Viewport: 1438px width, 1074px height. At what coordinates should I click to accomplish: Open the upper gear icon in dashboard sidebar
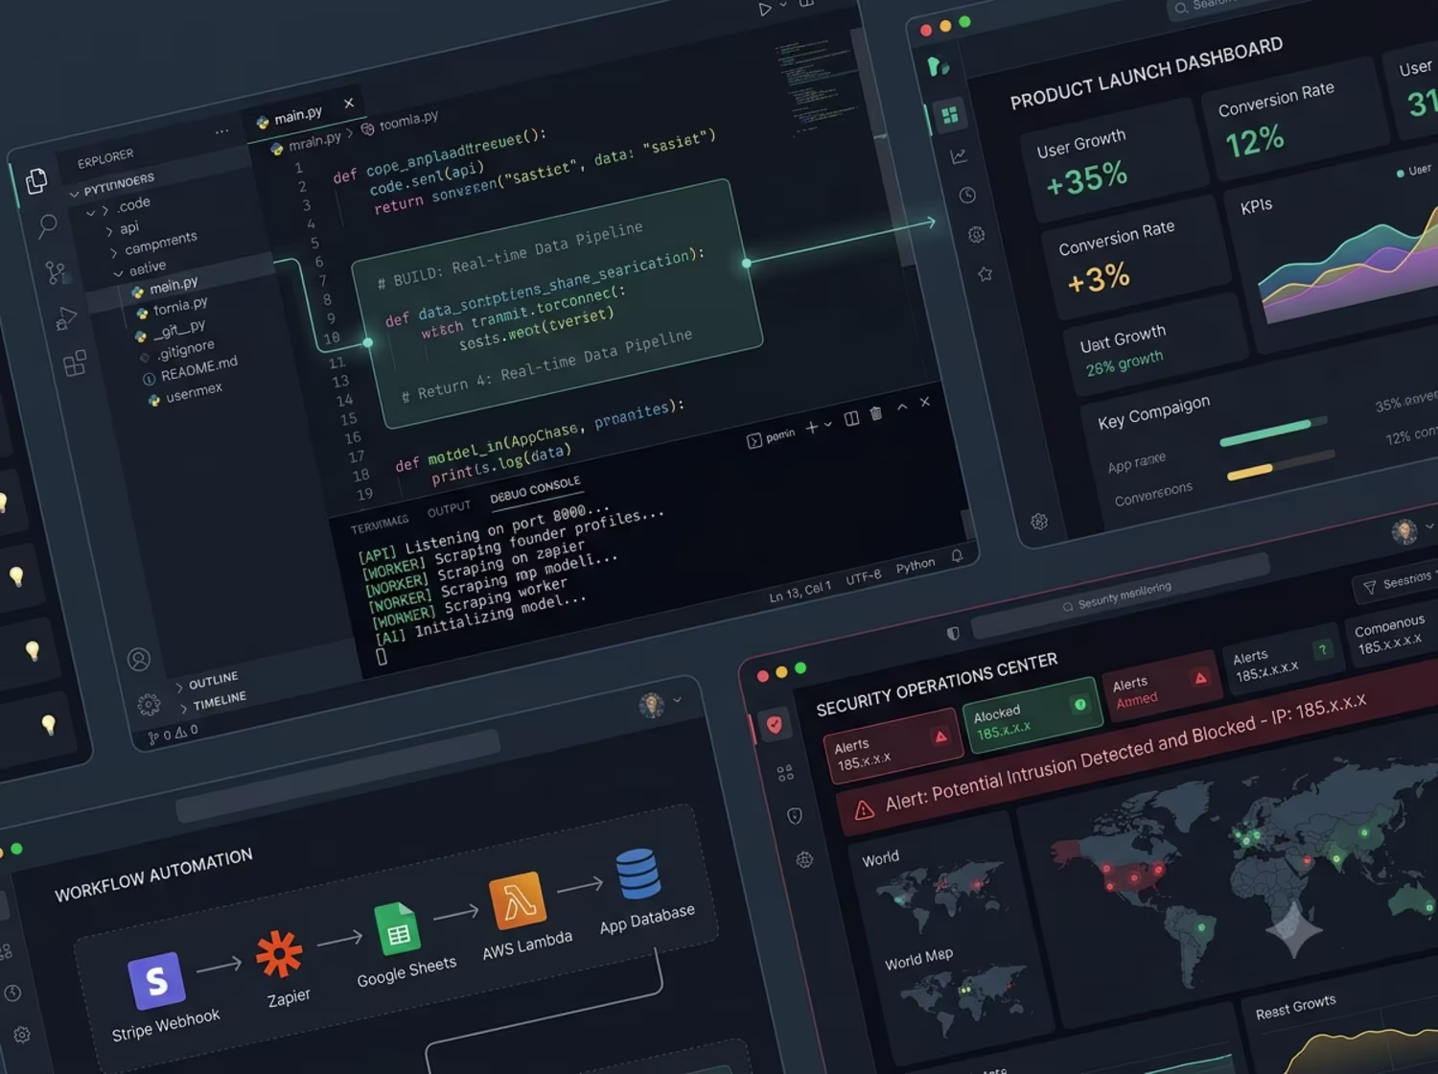[x=976, y=235]
